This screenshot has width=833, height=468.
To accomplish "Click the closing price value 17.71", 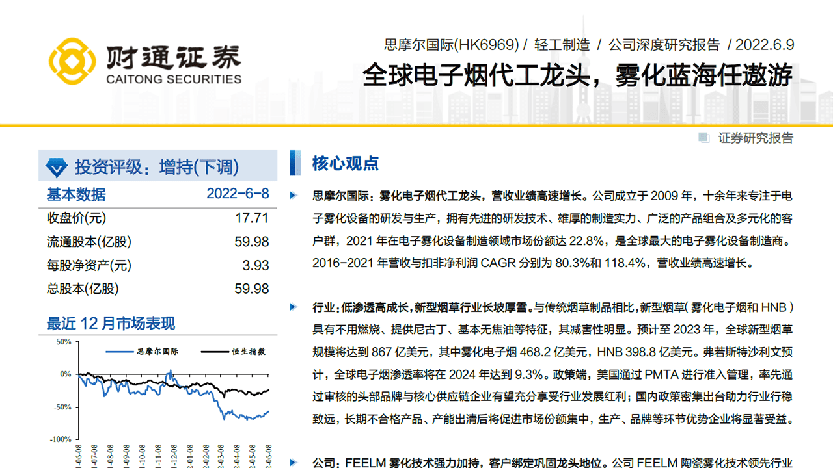I will 252,218.
